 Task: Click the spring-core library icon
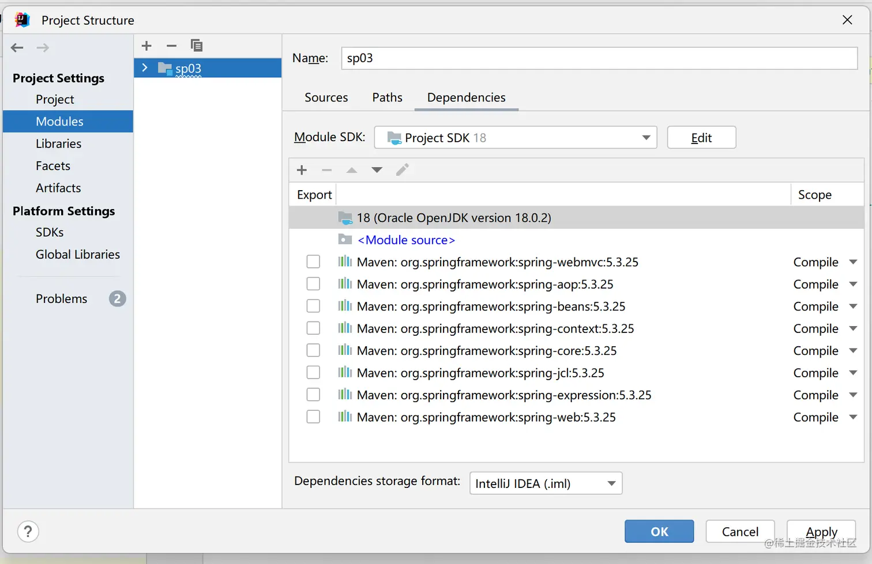[345, 350]
